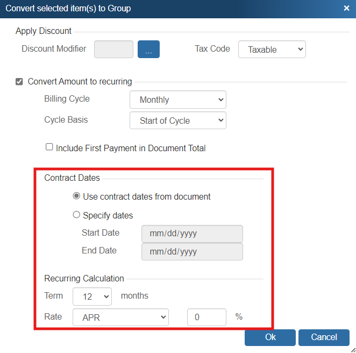
Task: Click the Discount Modifier text box
Action: point(113,50)
